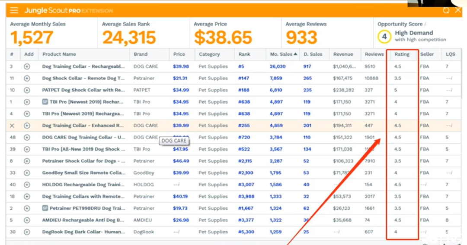Close the Jungle Scout extension window
467x245 pixels.
coord(458,10)
